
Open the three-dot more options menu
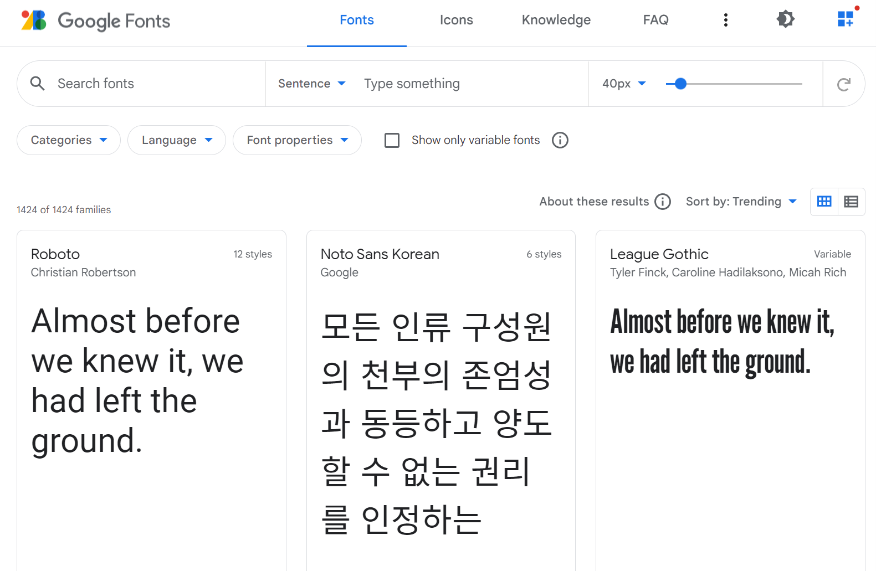(x=725, y=20)
